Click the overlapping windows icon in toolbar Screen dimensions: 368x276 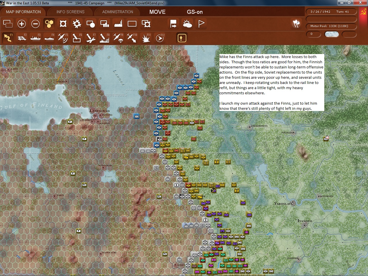[x=8, y=24]
